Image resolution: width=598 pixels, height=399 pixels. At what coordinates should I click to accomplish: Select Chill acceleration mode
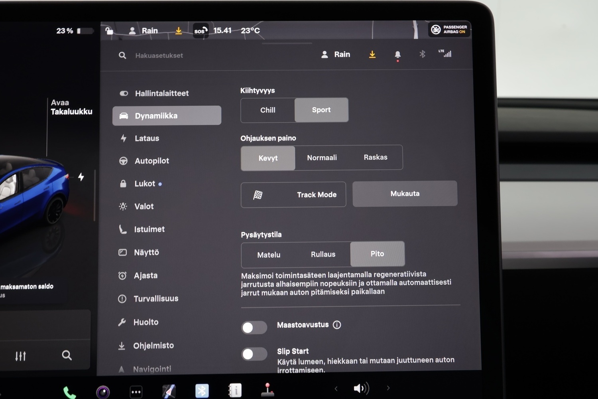268,110
